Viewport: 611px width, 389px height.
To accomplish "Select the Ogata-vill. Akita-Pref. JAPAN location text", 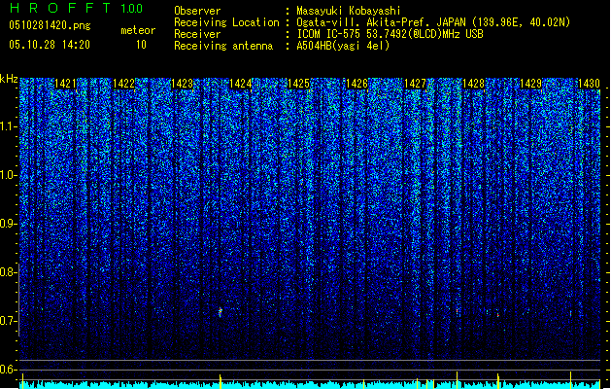I will [x=433, y=22].
